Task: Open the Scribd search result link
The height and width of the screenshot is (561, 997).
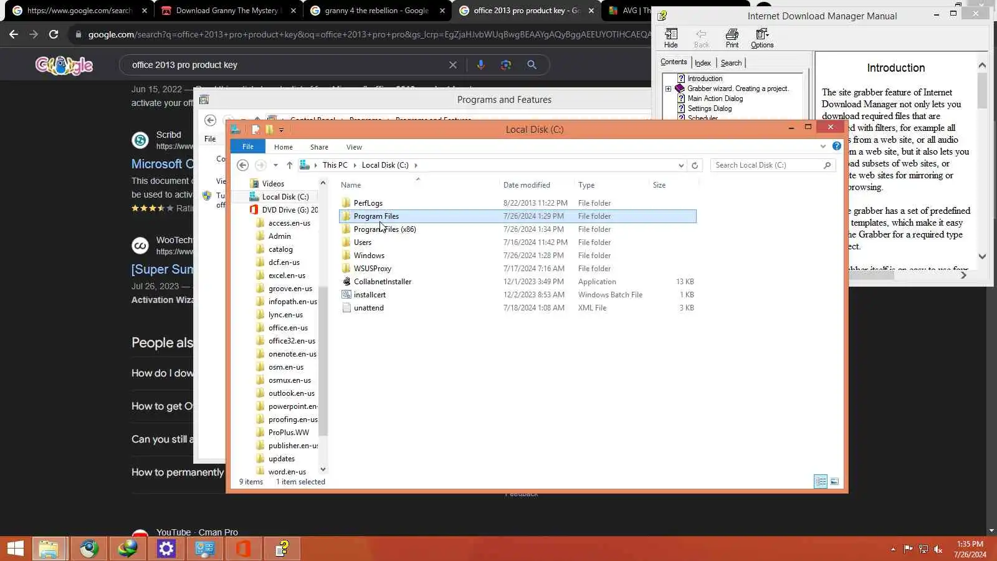Action: click(162, 164)
